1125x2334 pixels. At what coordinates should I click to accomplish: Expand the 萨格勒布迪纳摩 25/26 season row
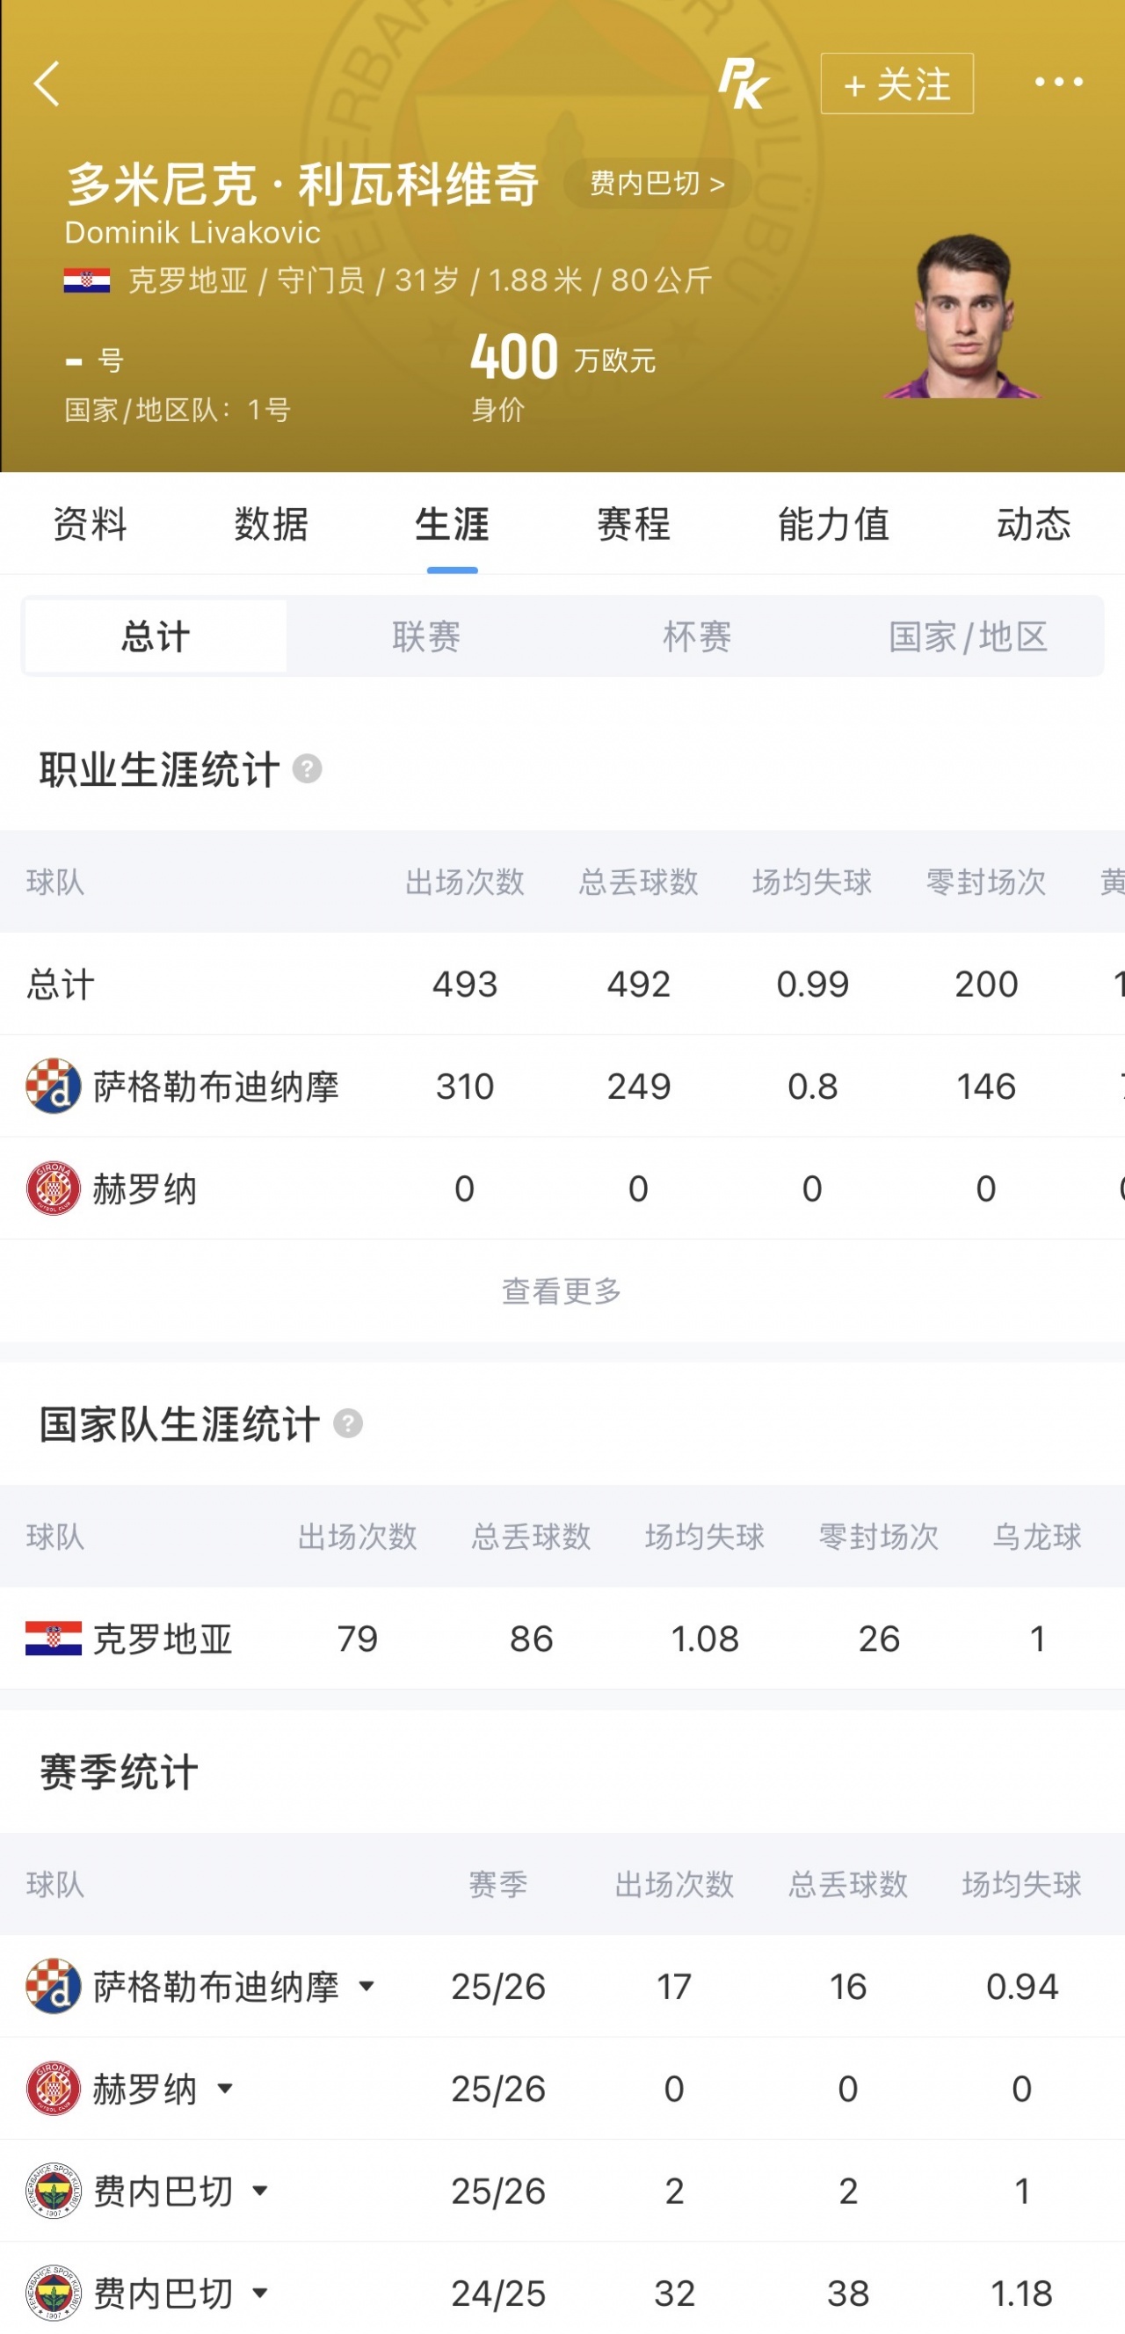tap(366, 1986)
